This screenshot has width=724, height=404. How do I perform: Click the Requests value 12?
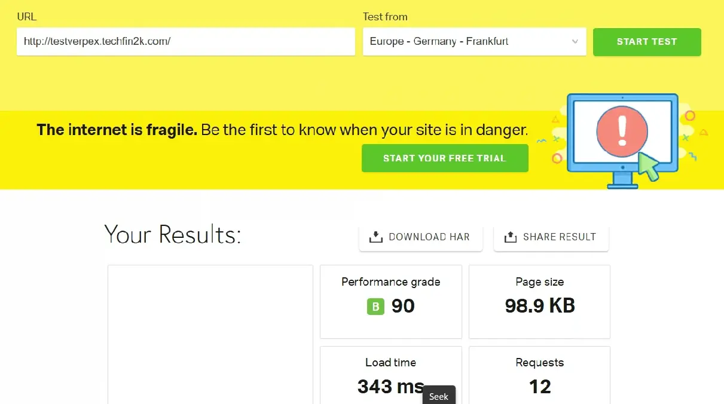tap(540, 387)
